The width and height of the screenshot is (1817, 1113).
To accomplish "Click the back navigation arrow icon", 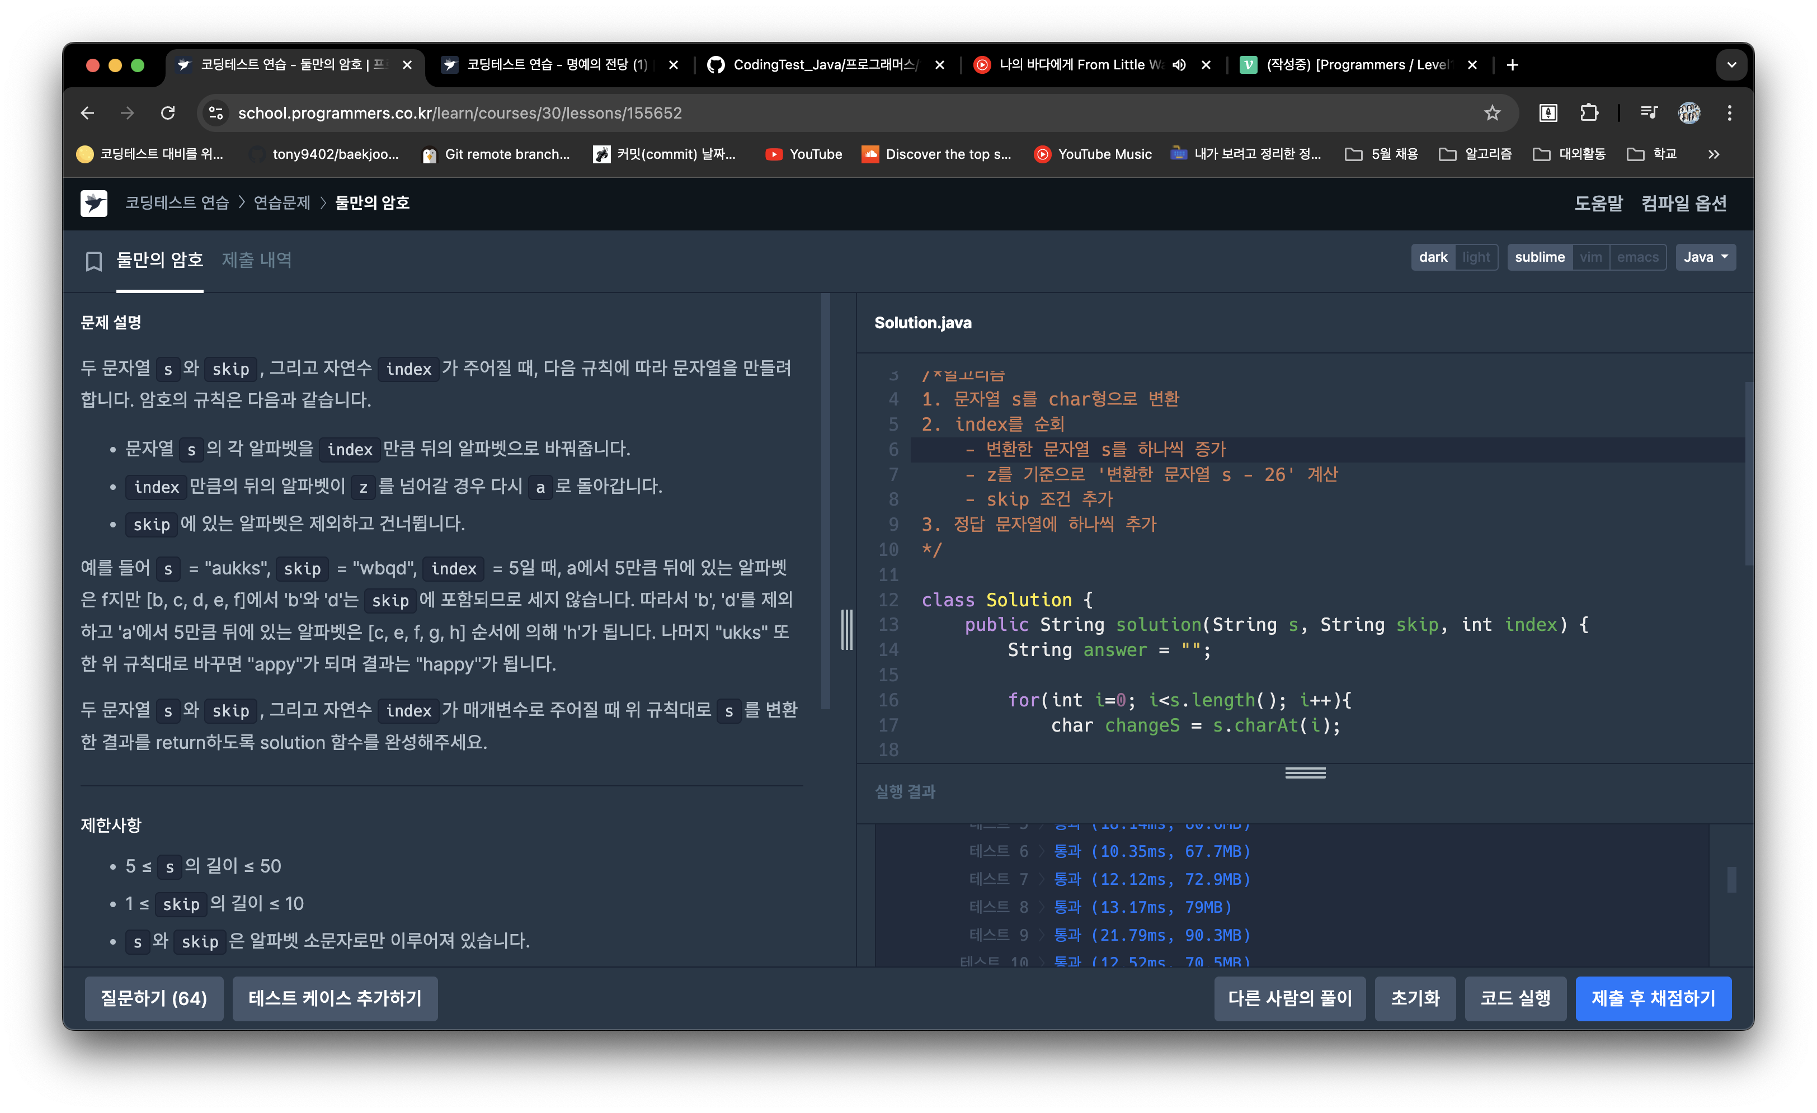I will coord(86,113).
